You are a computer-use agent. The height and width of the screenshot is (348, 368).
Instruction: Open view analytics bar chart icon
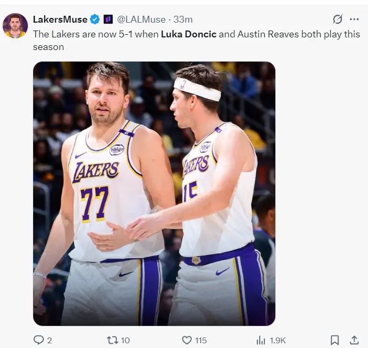[261, 340]
